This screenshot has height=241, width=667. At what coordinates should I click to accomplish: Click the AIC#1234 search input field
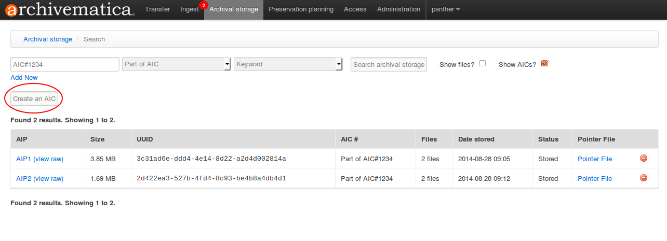click(65, 64)
